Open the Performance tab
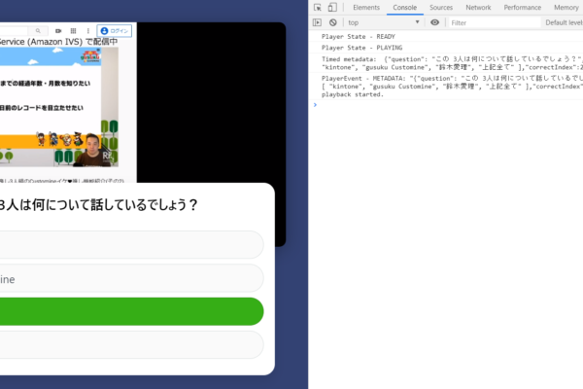Image resolution: width=583 pixels, height=389 pixels. [522, 8]
